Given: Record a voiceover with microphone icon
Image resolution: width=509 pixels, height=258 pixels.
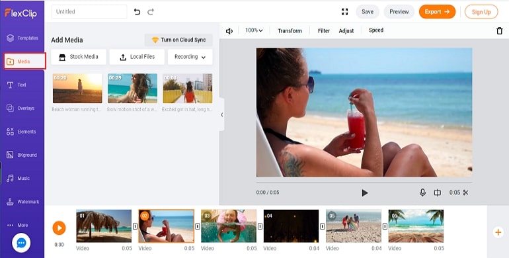Looking at the screenshot, I should [x=422, y=193].
